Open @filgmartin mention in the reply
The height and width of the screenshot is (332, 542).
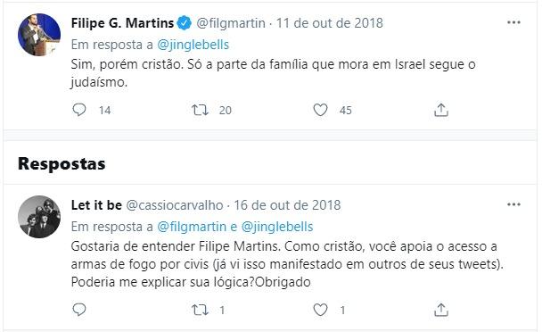192,227
